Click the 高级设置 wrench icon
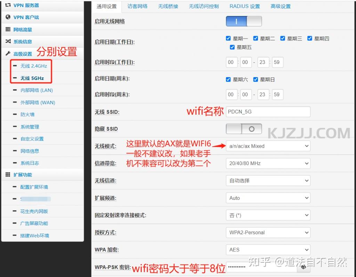This screenshot has width=356, height=277. point(8,54)
